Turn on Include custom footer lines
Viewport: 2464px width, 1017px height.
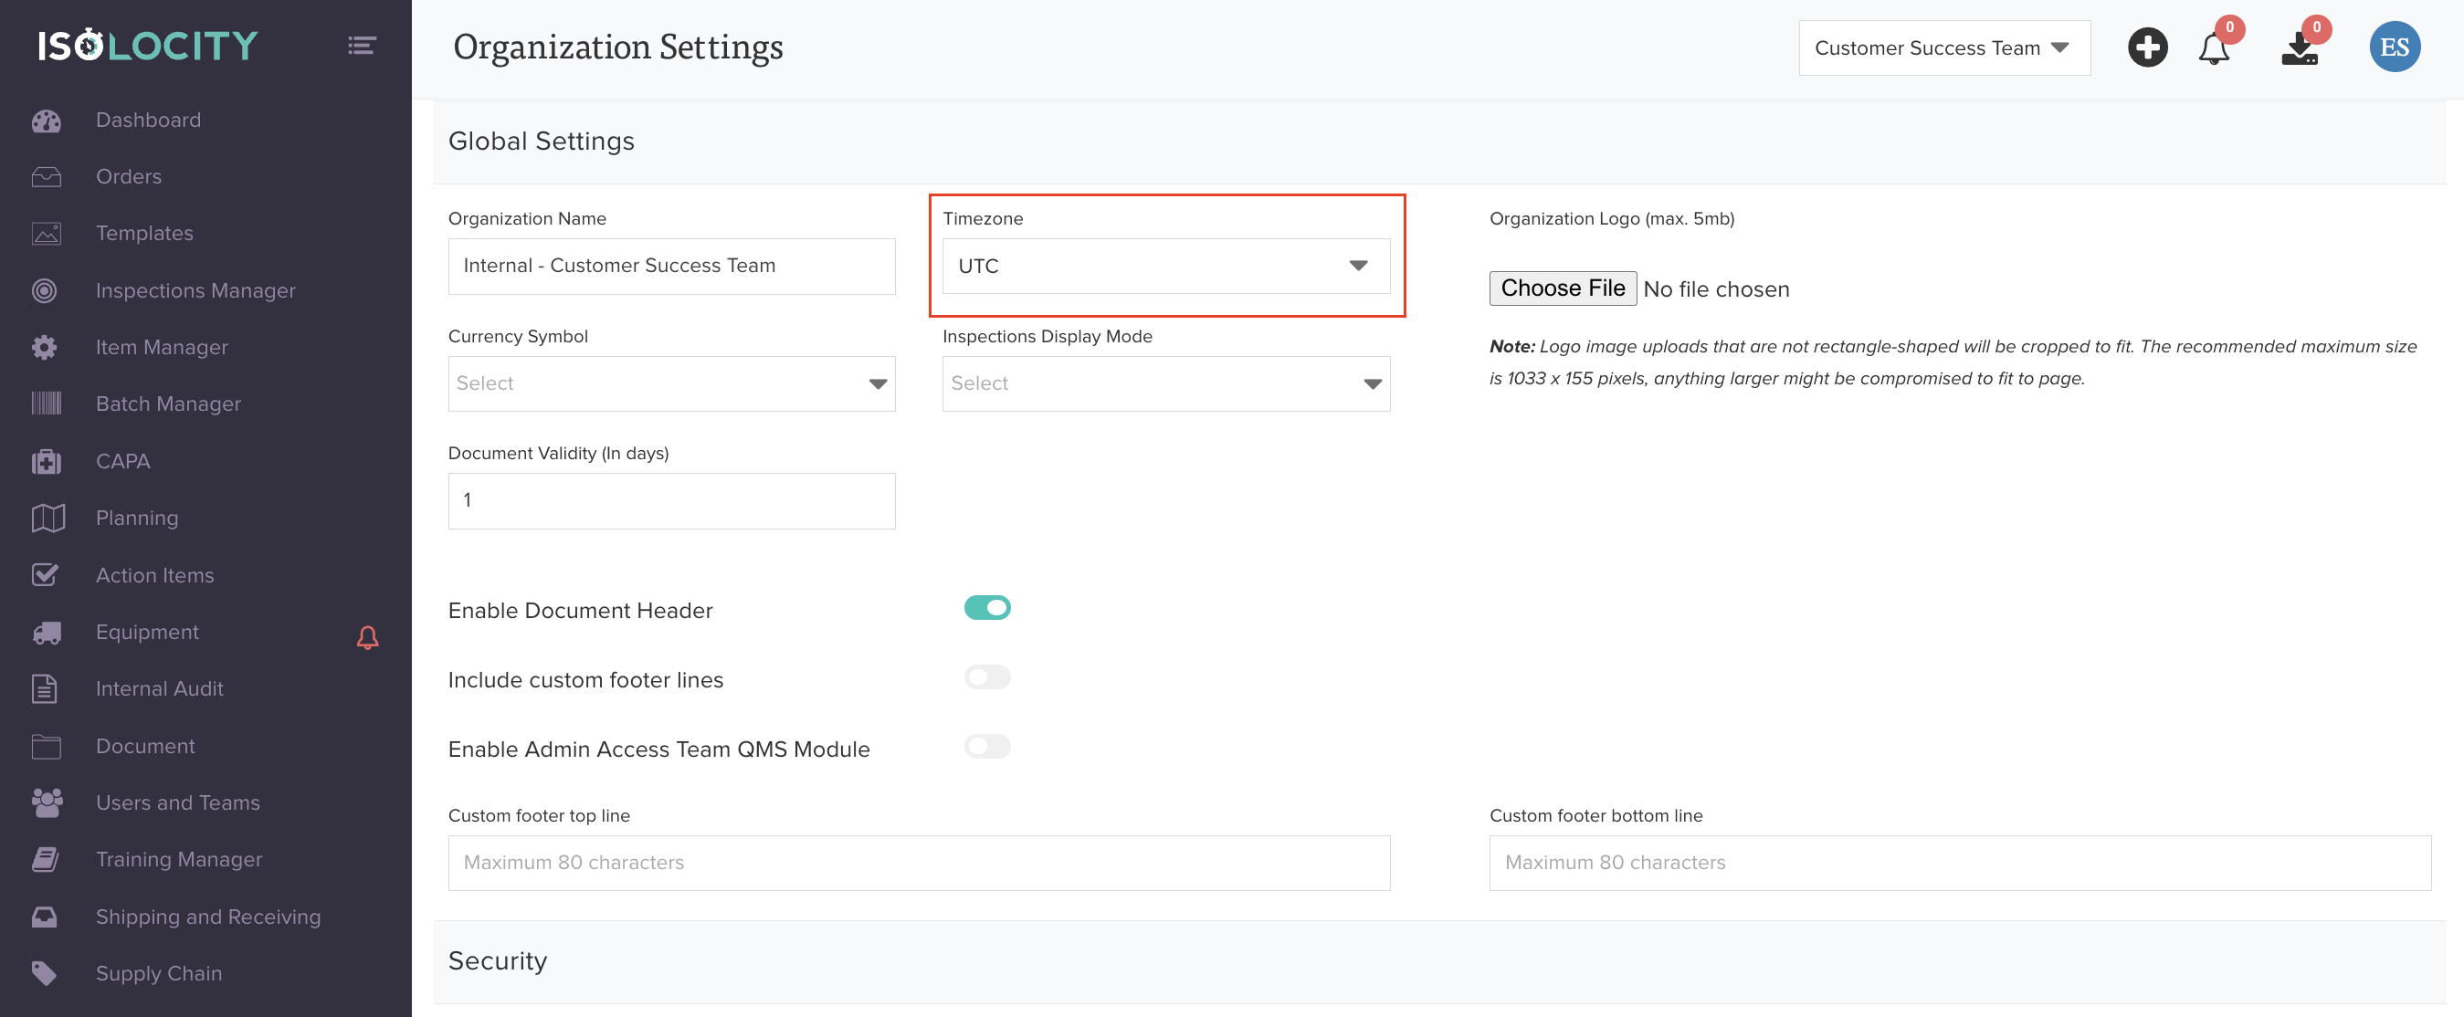pos(987,677)
